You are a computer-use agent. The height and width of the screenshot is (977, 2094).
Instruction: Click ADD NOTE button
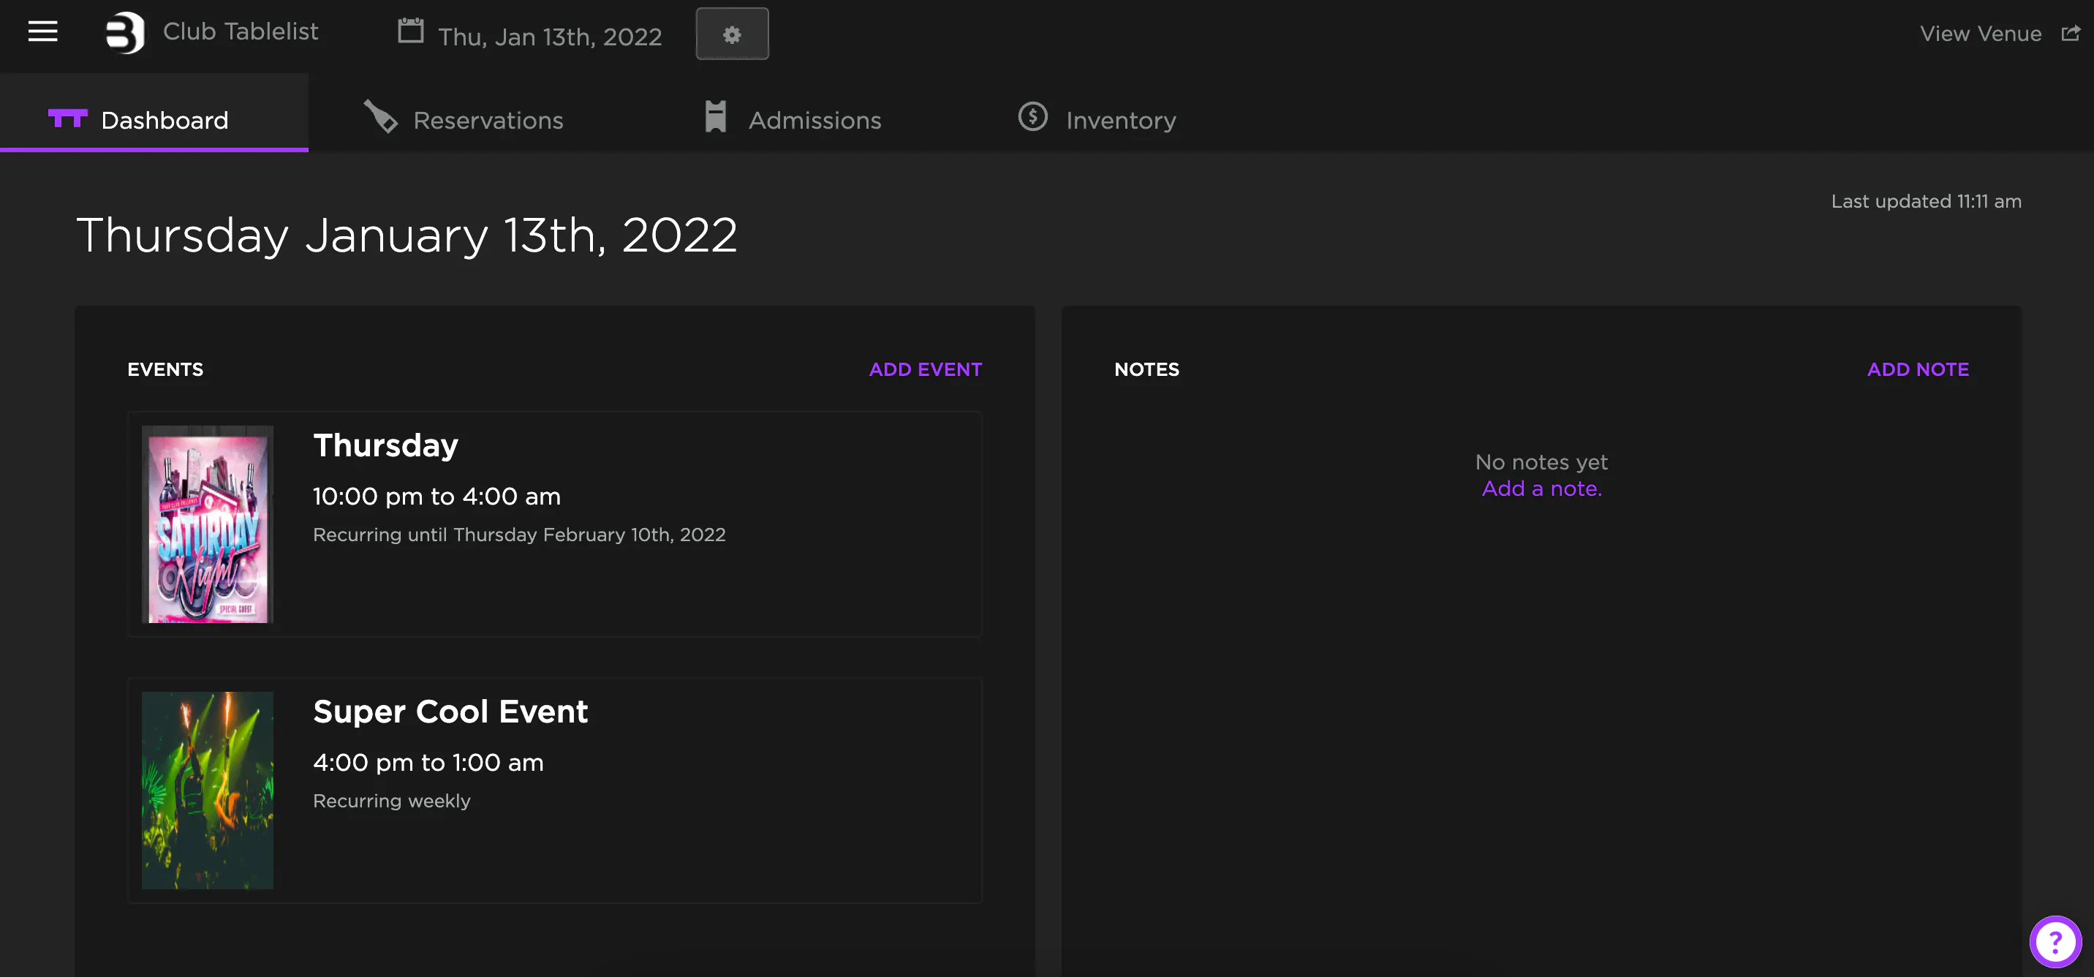(x=1918, y=369)
